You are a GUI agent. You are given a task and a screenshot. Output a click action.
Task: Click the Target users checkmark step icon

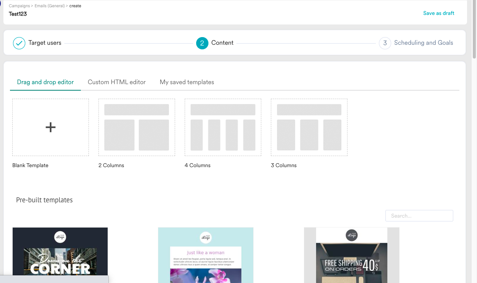pos(19,43)
